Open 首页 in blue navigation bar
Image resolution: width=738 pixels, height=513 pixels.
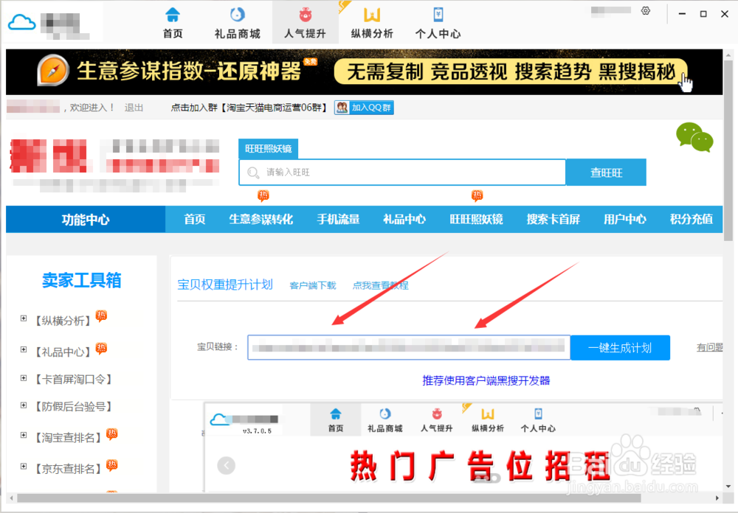point(194,219)
